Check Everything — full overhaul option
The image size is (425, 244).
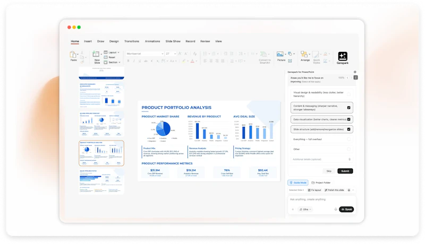tap(349, 140)
